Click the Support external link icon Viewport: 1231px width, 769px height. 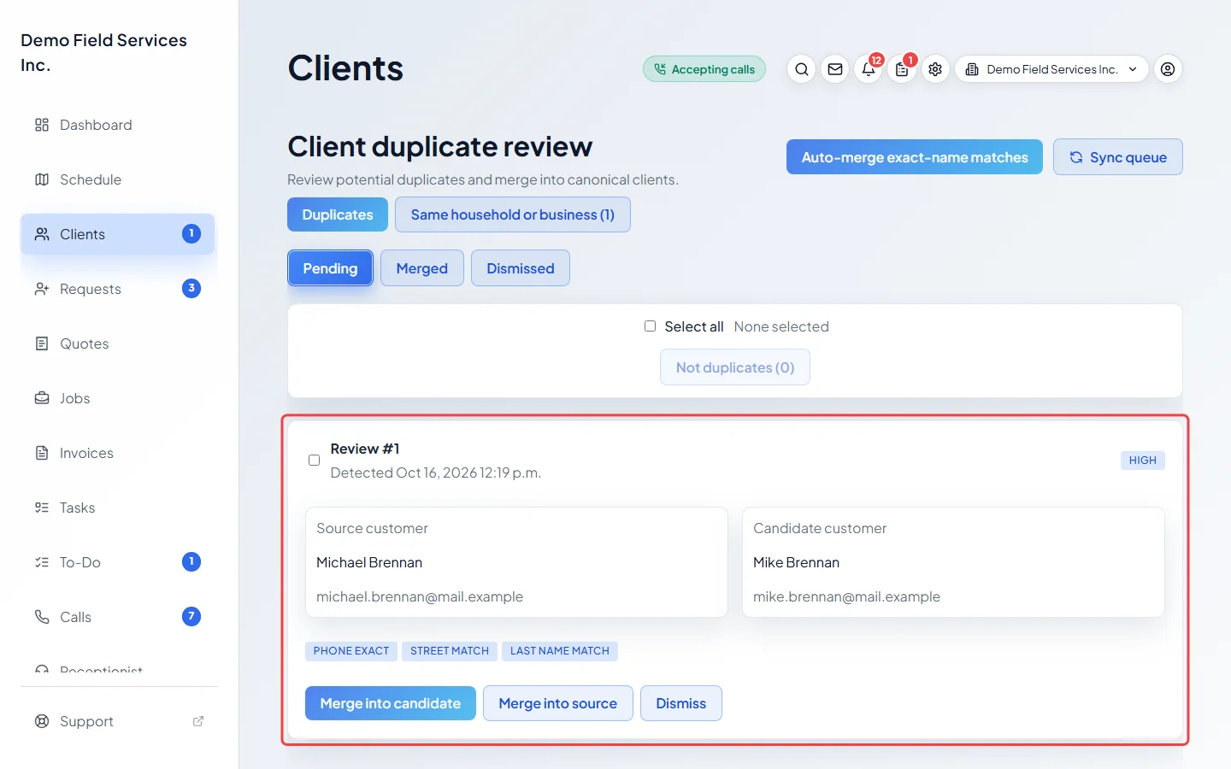tap(198, 721)
